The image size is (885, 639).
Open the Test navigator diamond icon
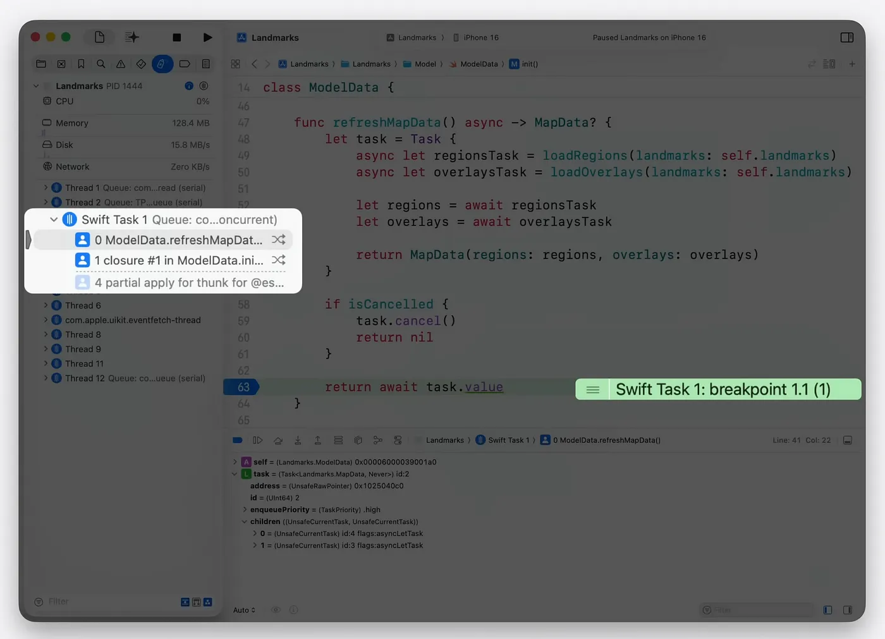point(141,64)
